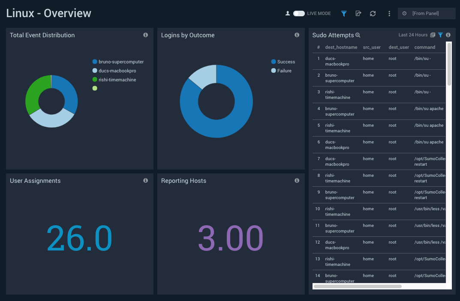Open info for the Logins by Outcome panel
460x301 pixels.
click(297, 35)
